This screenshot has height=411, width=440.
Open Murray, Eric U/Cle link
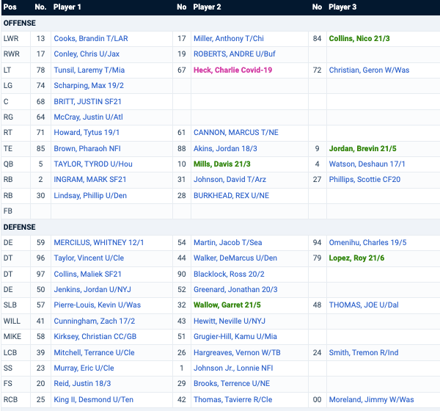coord(84,368)
